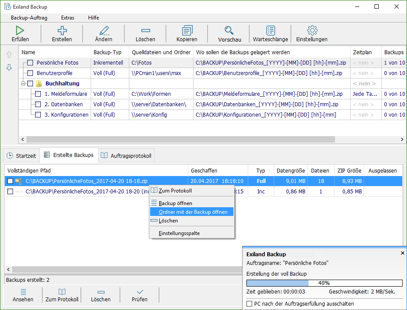Choose Zum Protokoll in the context menu
The height and width of the screenshot is (310, 407).
click(x=192, y=191)
